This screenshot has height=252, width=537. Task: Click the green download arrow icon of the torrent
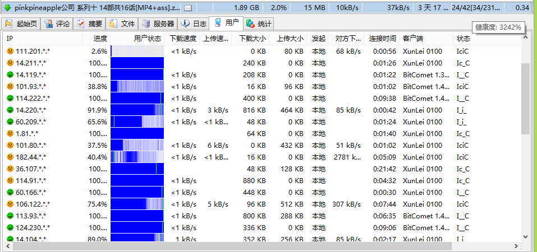(7, 7)
